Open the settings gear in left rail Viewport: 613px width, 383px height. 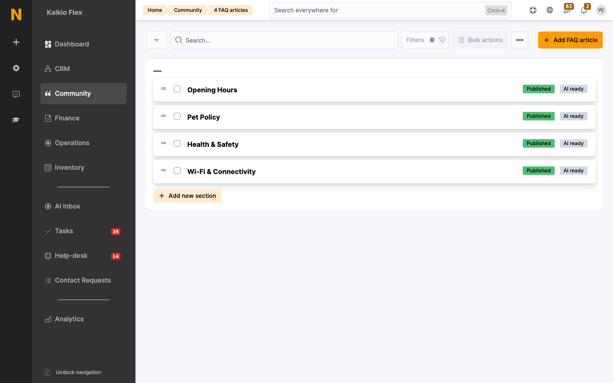point(16,68)
